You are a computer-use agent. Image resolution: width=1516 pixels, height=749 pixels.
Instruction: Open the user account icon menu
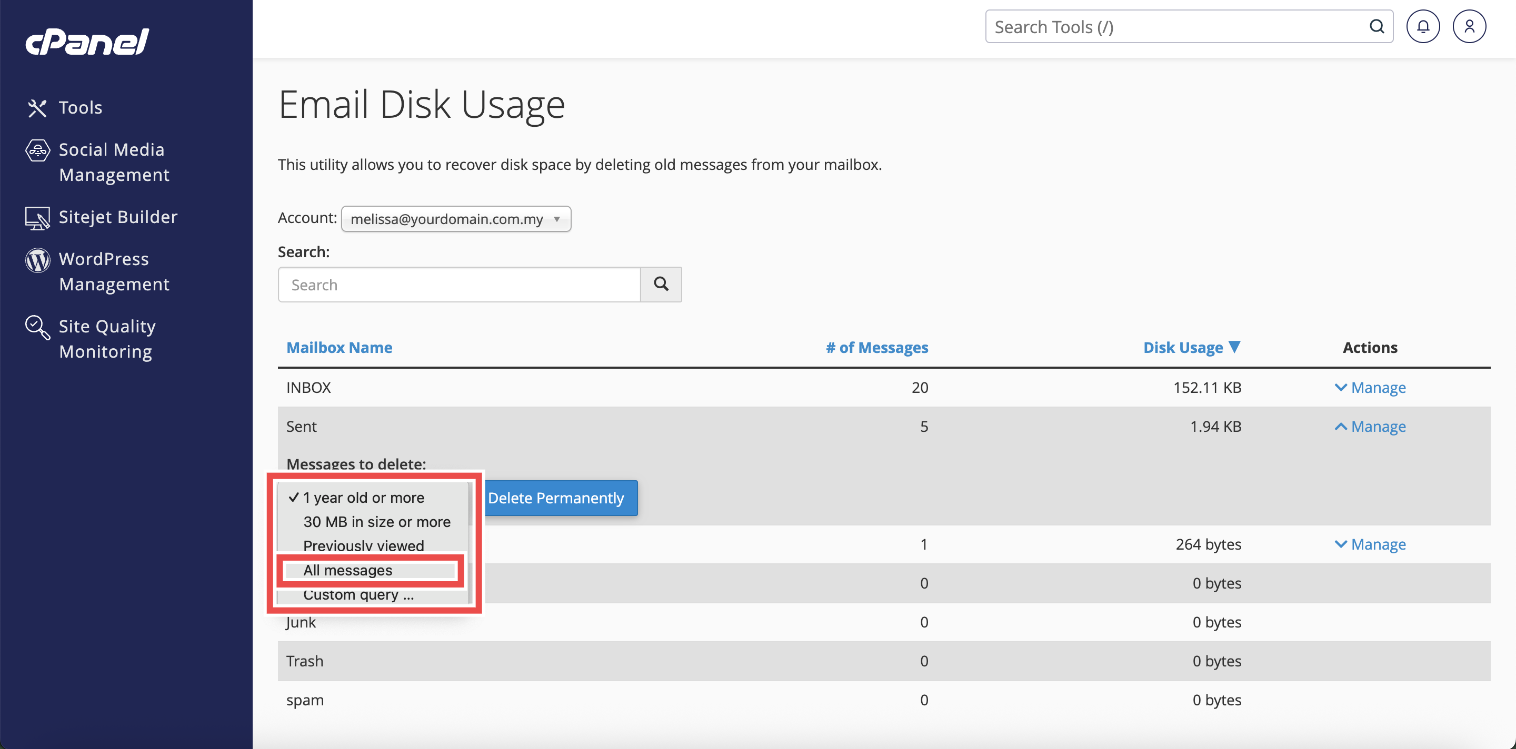(x=1469, y=26)
